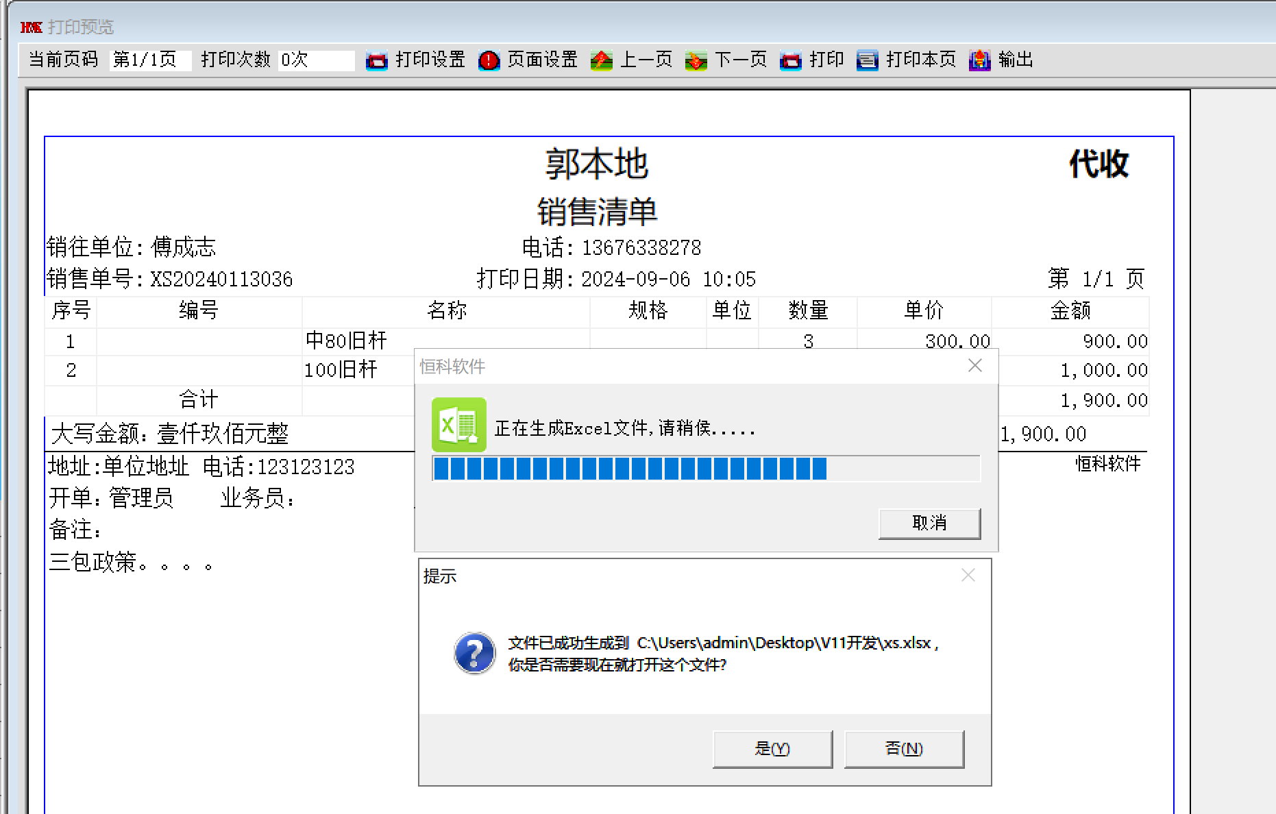Click the 销售清单 heading
This screenshot has height=814, width=1276.
[x=597, y=211]
